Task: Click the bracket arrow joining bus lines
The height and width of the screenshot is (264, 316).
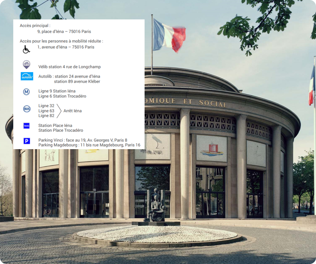Action: [x=59, y=111]
